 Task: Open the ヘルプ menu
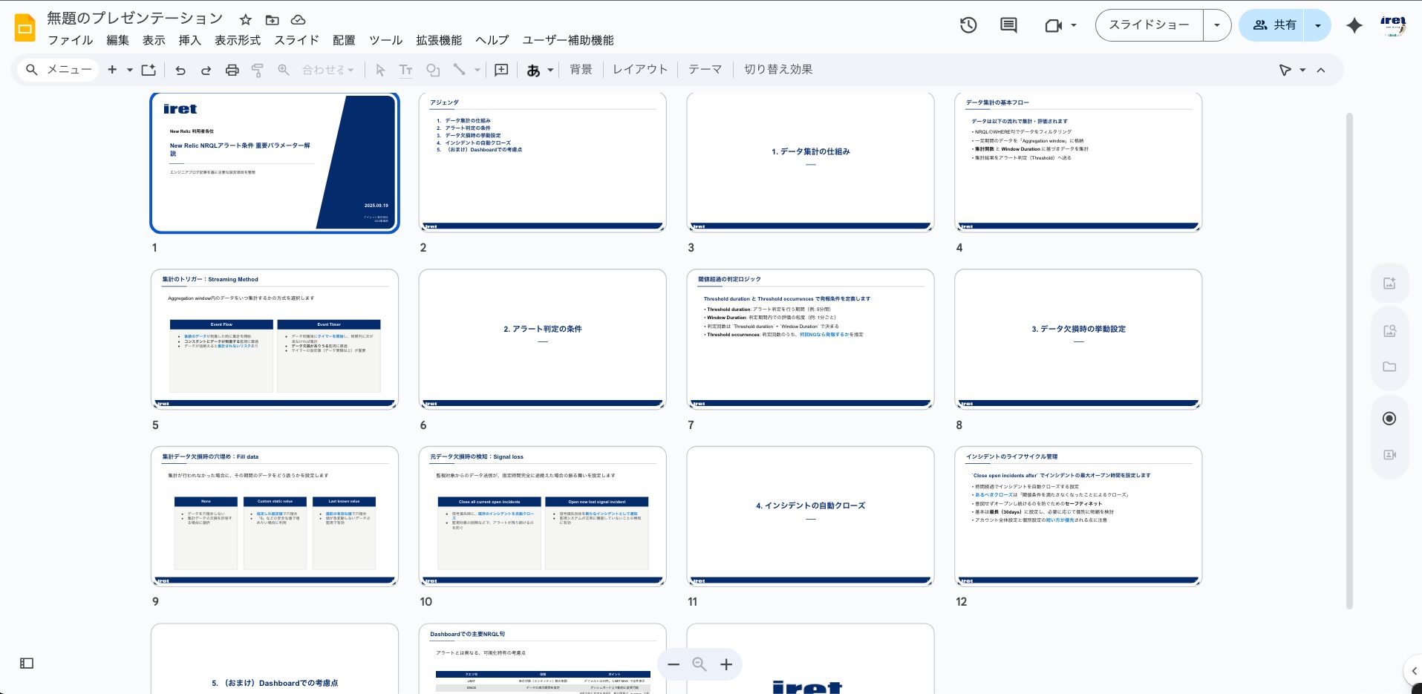[x=492, y=40]
